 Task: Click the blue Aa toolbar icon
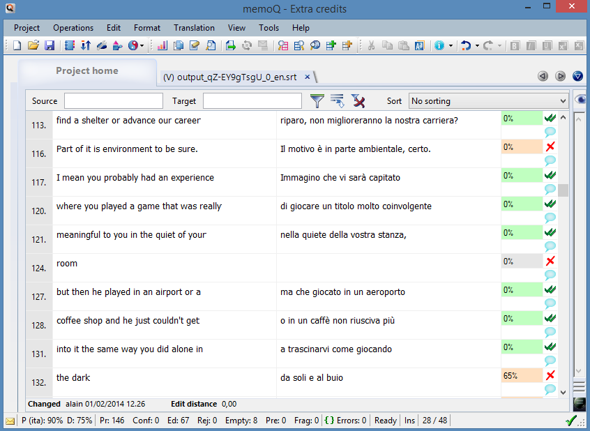(x=419, y=45)
